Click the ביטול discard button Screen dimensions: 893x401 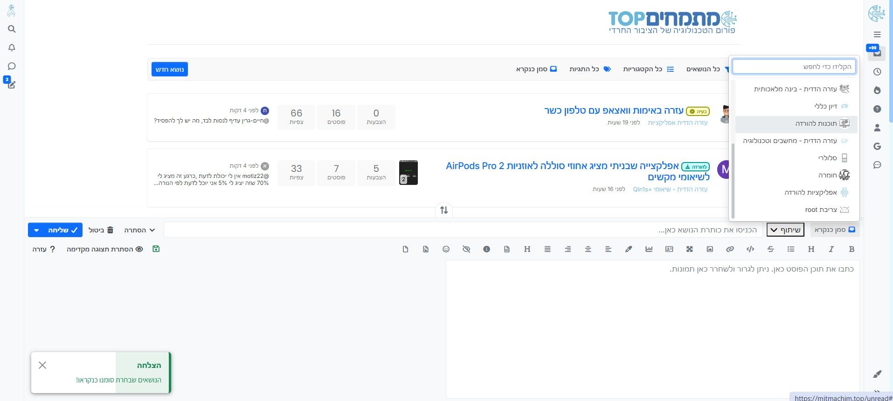pyautogui.click(x=101, y=230)
